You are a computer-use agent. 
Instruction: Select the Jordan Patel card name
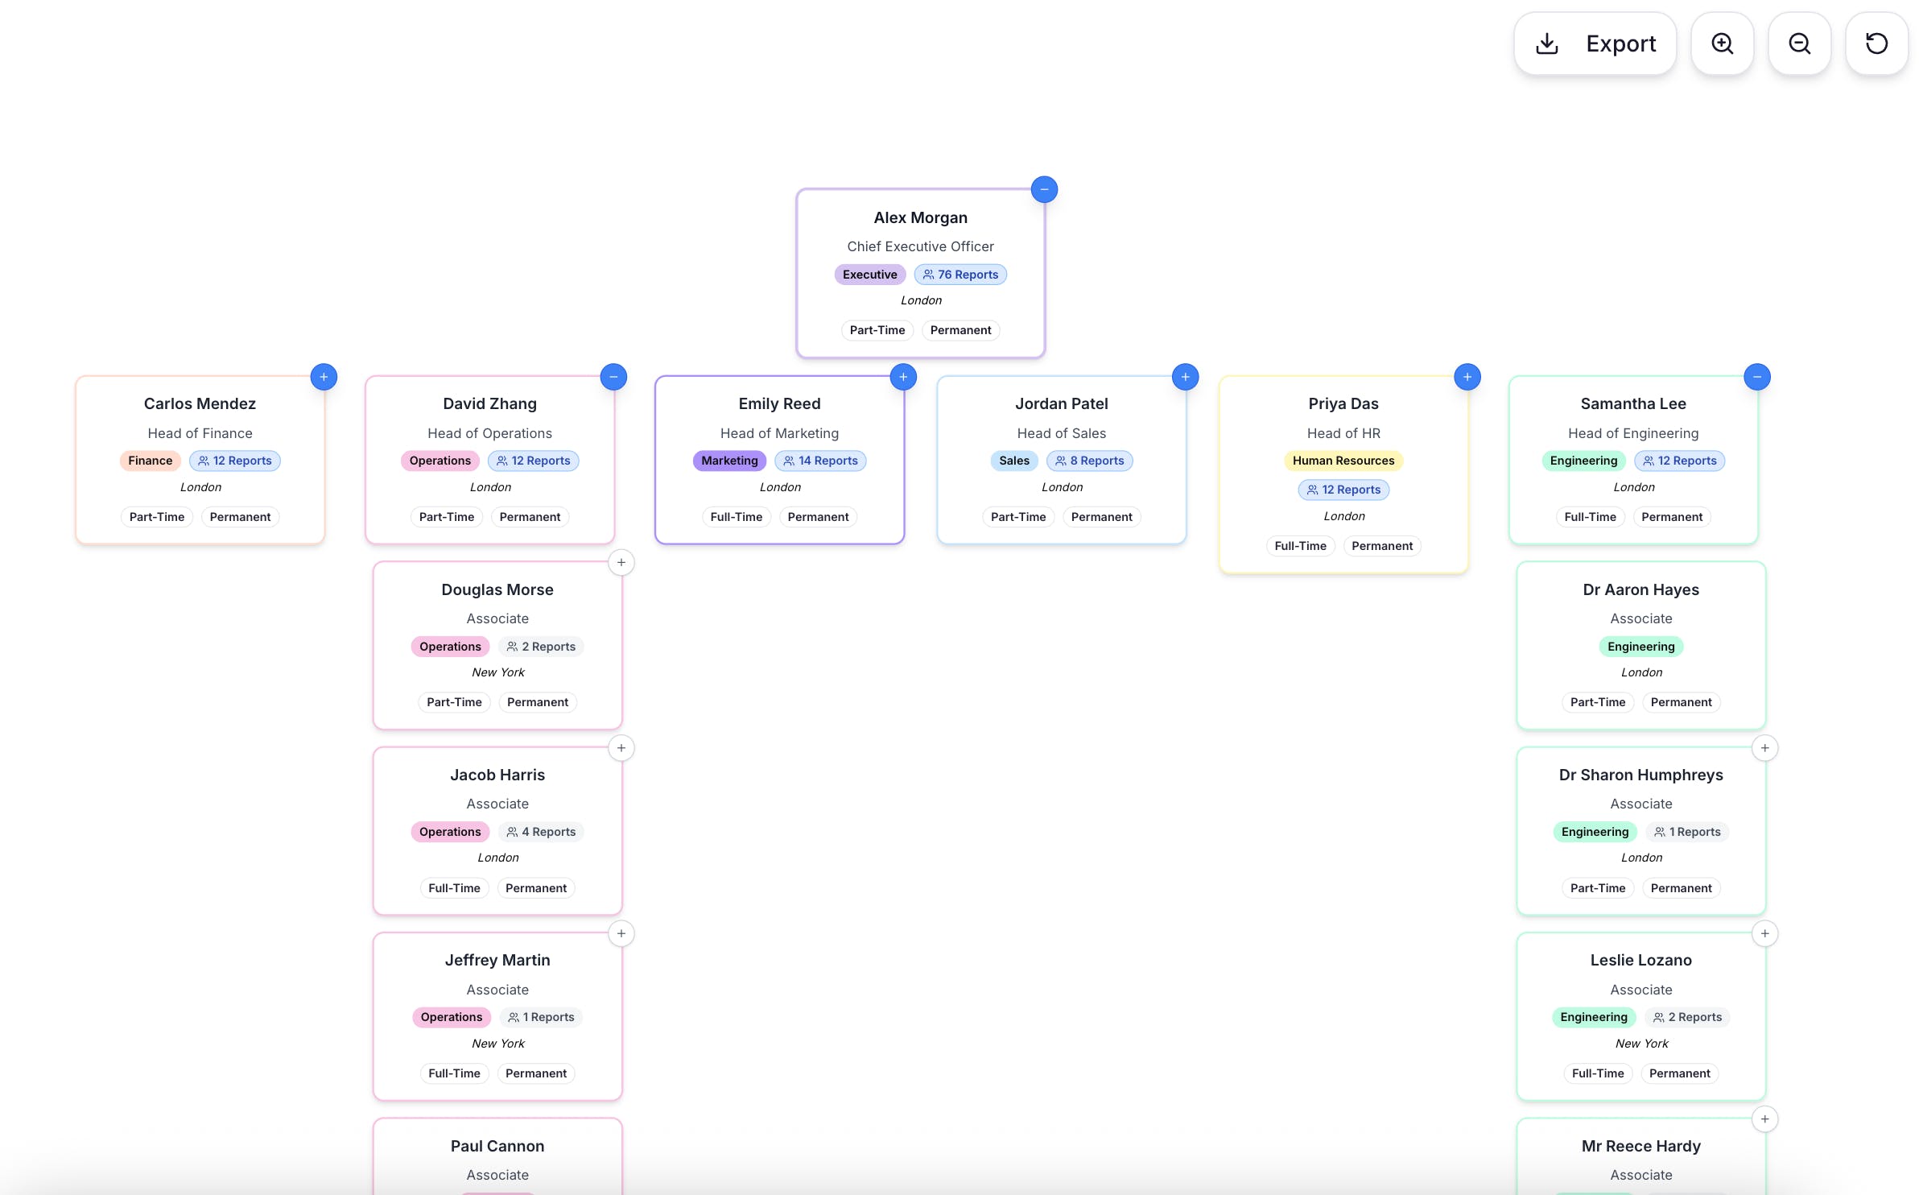(x=1061, y=403)
